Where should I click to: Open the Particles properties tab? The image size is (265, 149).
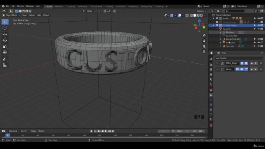coord(211,100)
